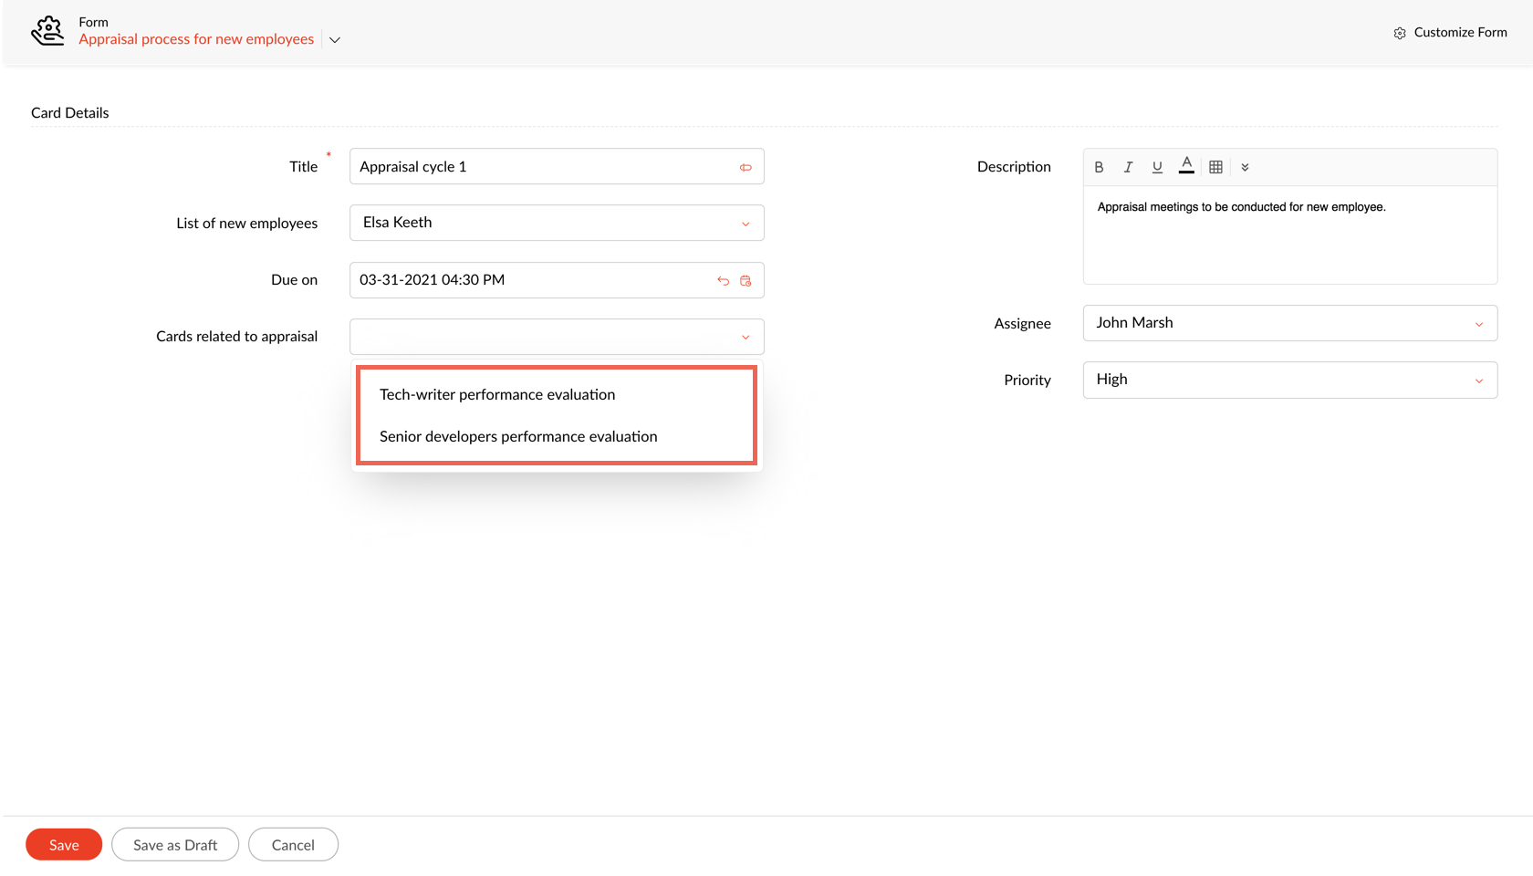Click Save as Draft

[x=175, y=845]
